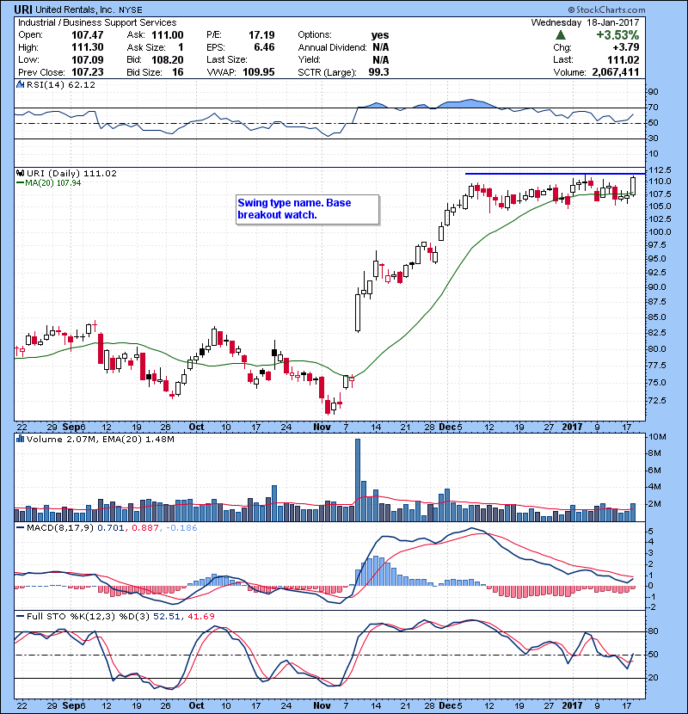Click the Chg value +3.79

pyautogui.click(x=625, y=47)
